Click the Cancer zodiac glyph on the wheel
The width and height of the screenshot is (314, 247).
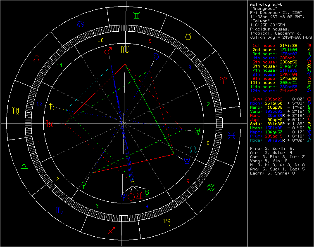[x=81, y=24]
